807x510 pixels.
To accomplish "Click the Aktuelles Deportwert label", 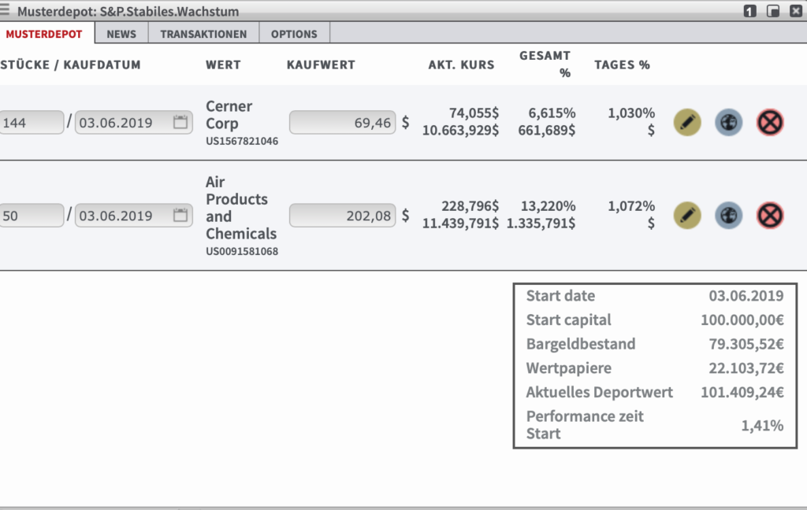I will point(599,392).
